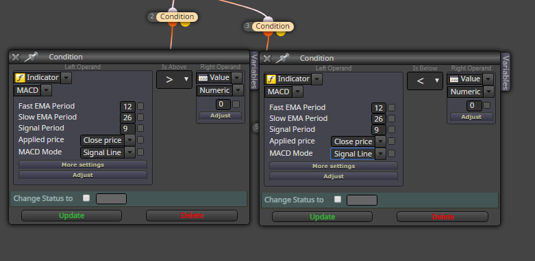Click orange output dot under node 3 Condition
Screen dimensions: 535x261
(x=268, y=33)
